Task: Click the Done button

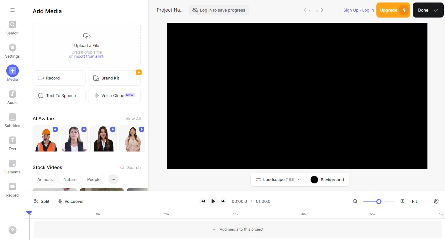Action: pyautogui.click(x=428, y=10)
